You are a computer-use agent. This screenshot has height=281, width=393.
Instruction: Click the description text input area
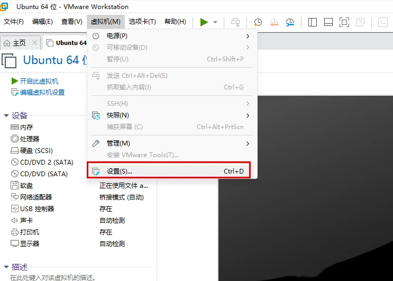(53, 277)
